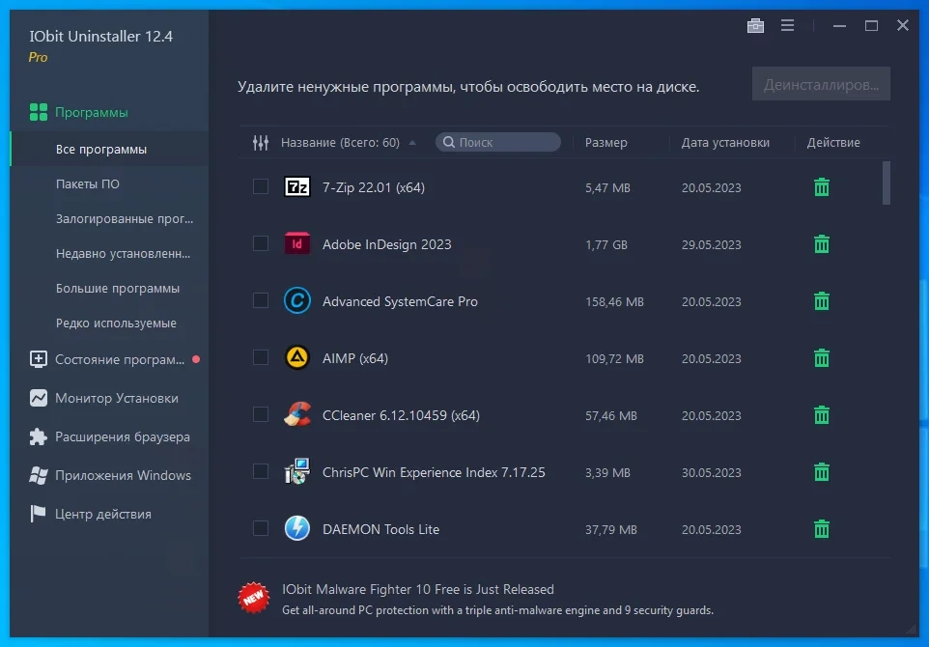
Task: Click the Программы grid icon
Action: pyautogui.click(x=39, y=112)
